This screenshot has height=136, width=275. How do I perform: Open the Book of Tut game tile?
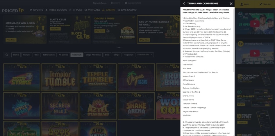click(60, 129)
